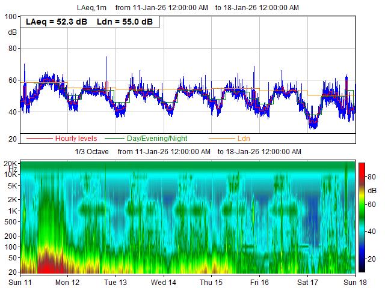Click the red low-frequency hotspot in spectrogram
Screen dimensions: 385x288
click(x=50, y=262)
